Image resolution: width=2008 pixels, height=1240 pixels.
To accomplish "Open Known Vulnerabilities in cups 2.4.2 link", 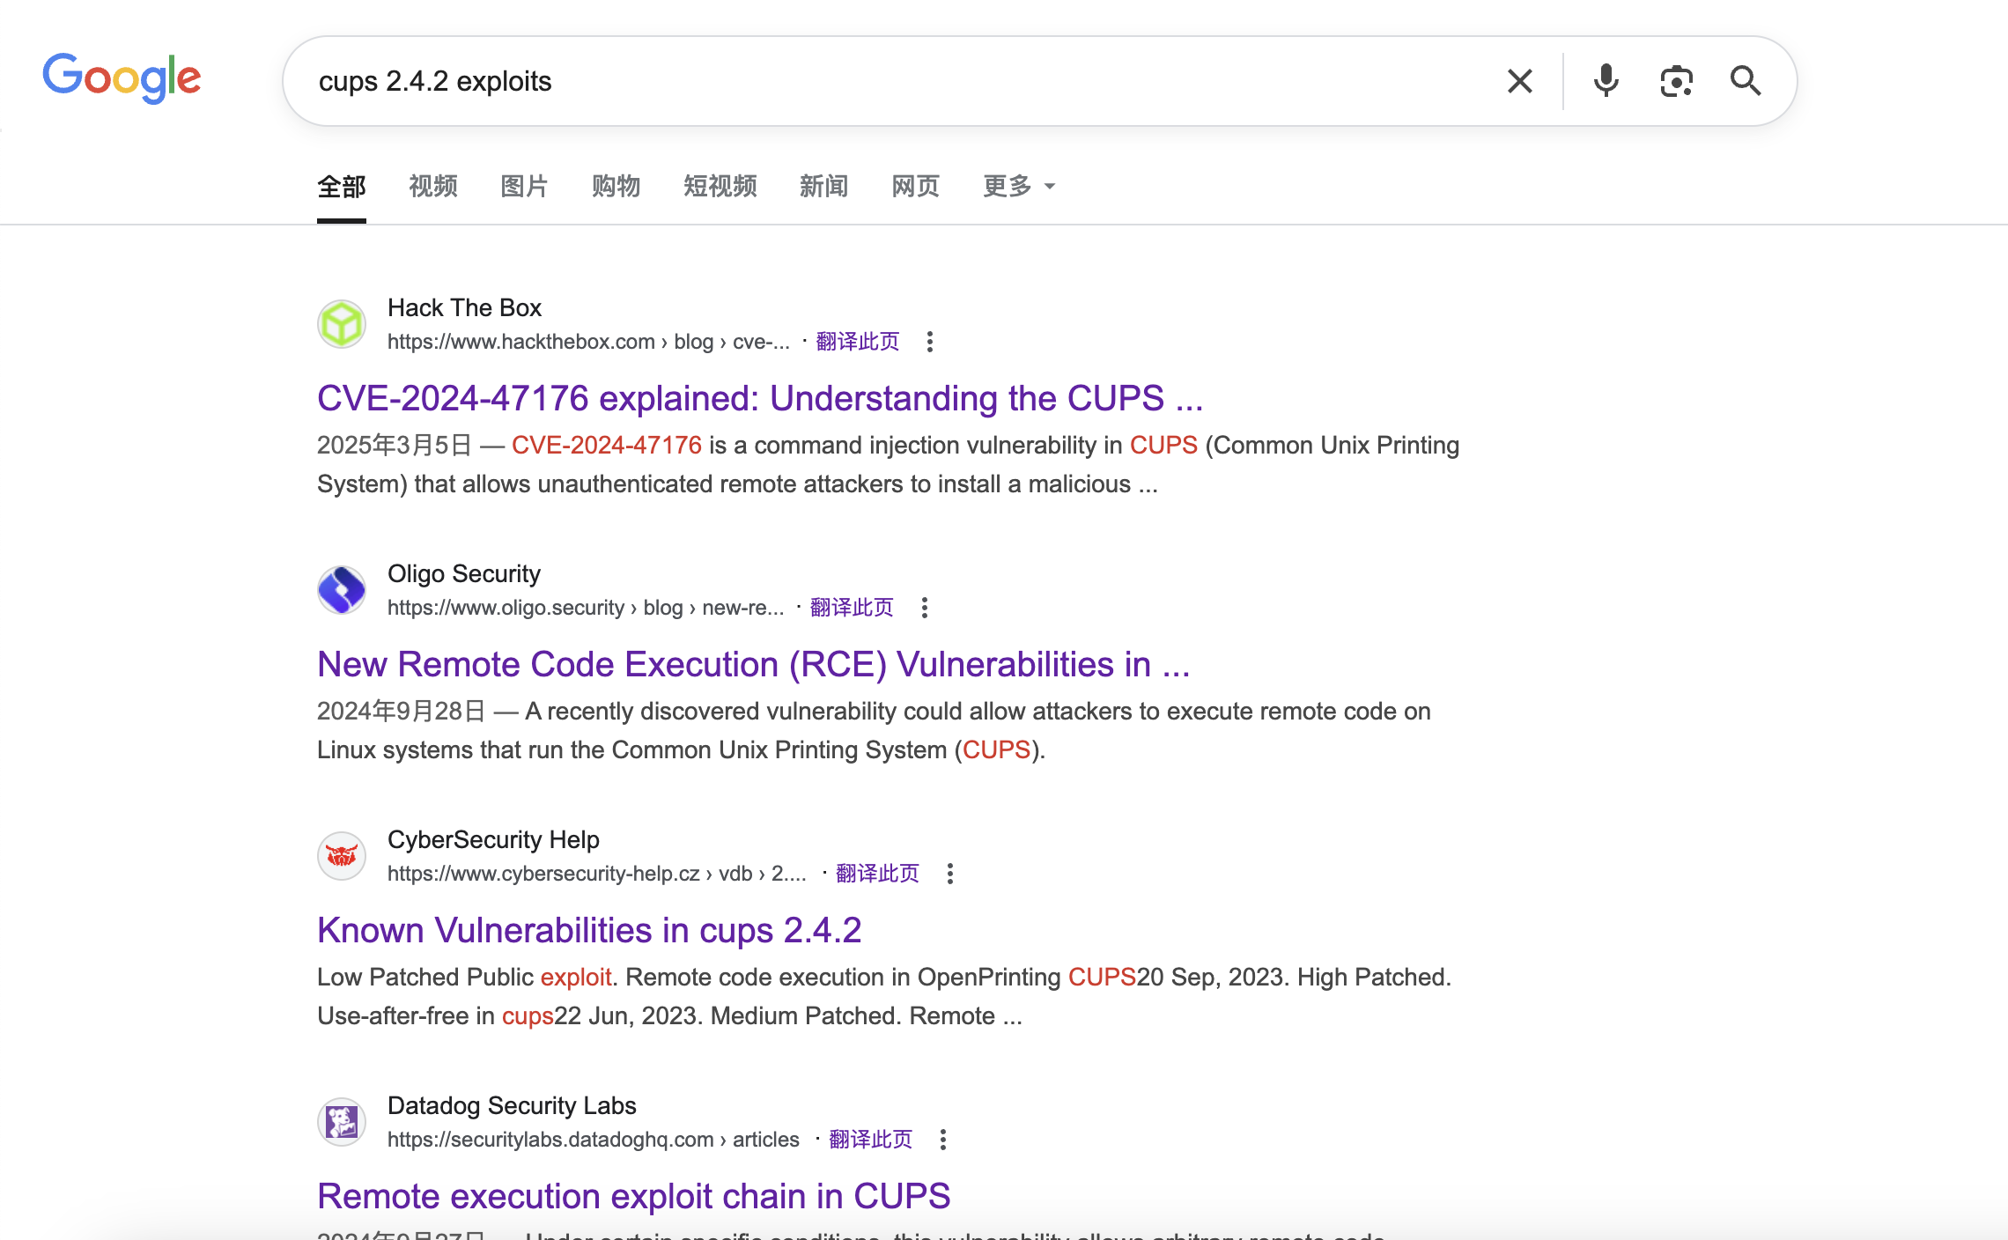I will tap(589, 930).
